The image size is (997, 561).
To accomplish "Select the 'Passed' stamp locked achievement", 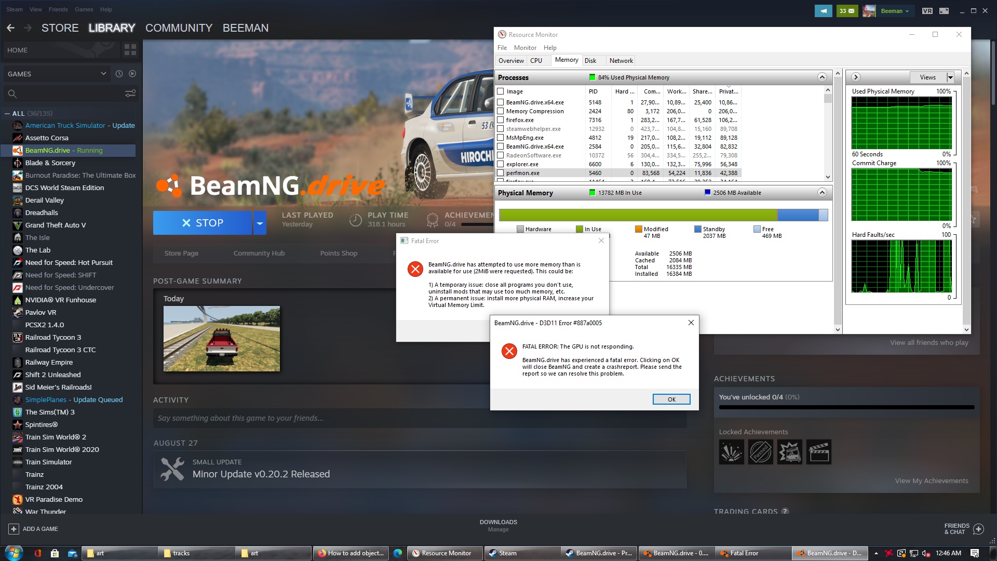I will click(x=760, y=452).
